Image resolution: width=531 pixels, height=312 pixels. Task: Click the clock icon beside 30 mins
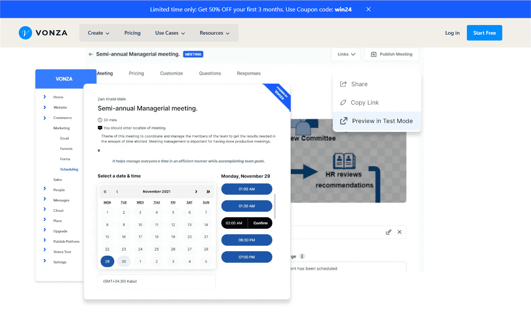(x=100, y=120)
